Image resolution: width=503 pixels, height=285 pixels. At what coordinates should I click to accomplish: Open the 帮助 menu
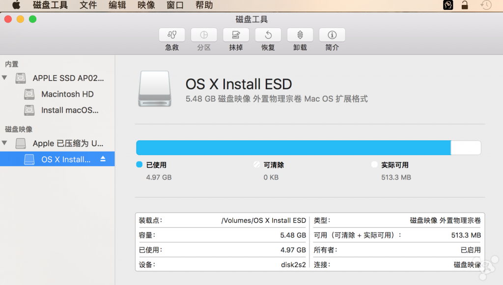click(x=204, y=5)
